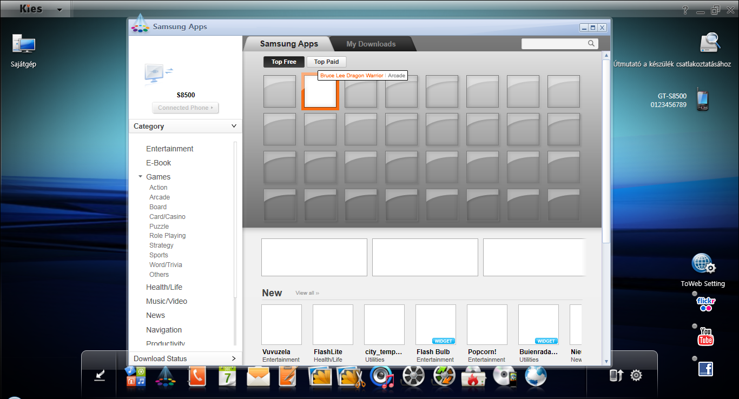Viewport: 739px width, 399px height.
Task: Open the Kies menu dropdown arrow
Action: [x=60, y=10]
